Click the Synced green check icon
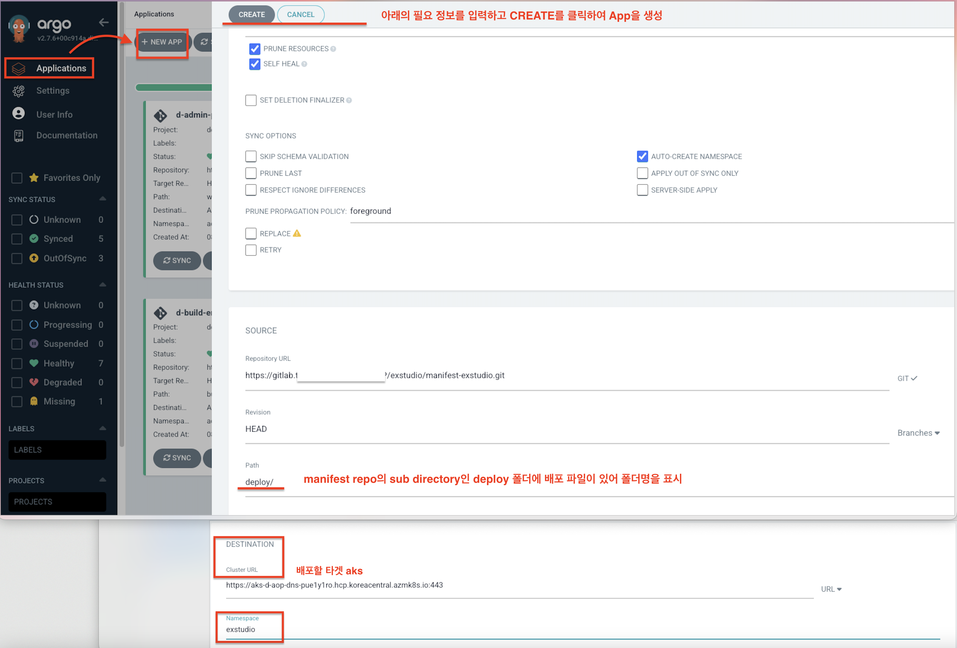The width and height of the screenshot is (957, 648). point(34,239)
